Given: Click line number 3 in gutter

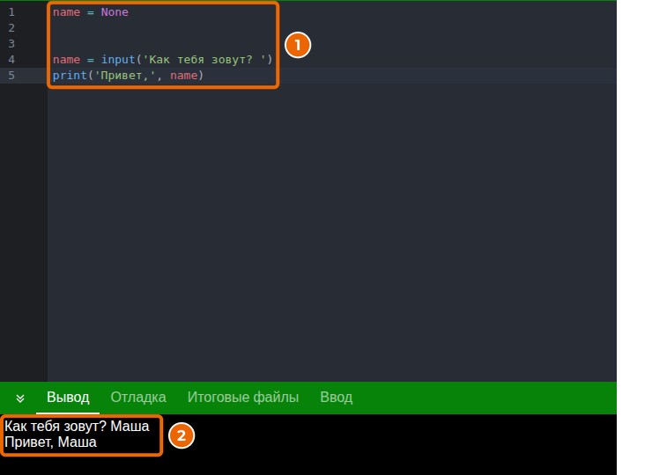Looking at the screenshot, I should [11, 44].
